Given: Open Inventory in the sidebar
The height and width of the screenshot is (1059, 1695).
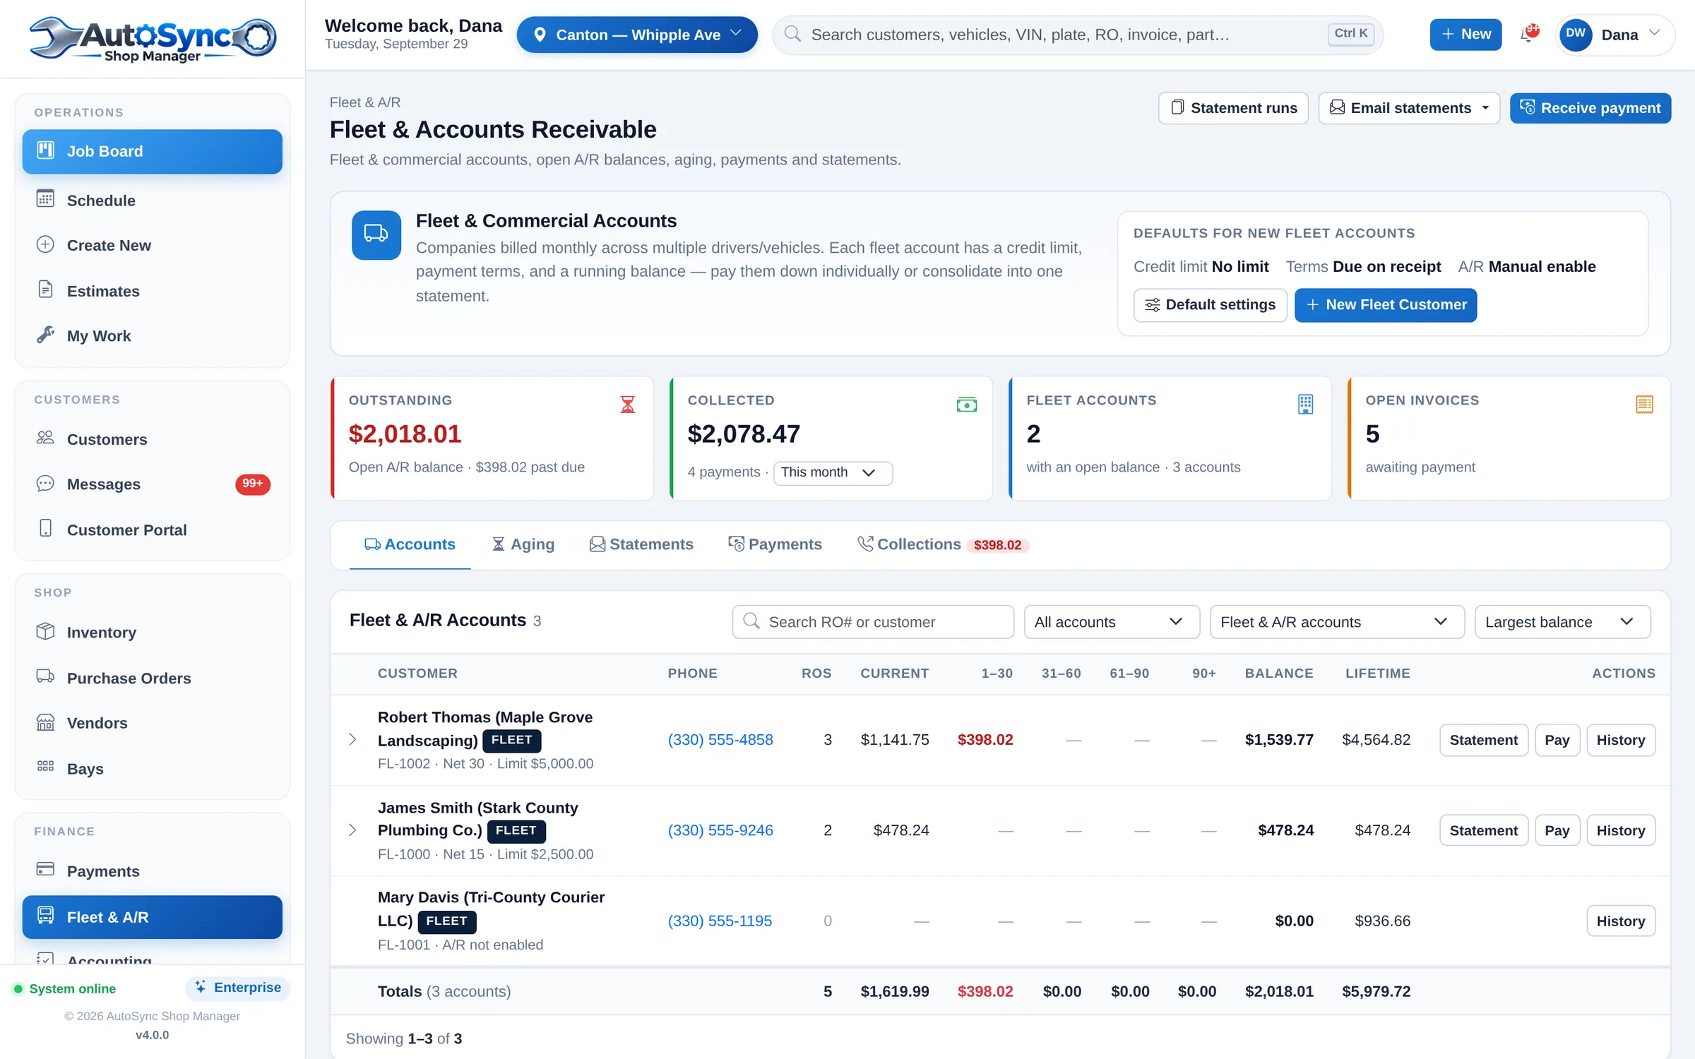Looking at the screenshot, I should coord(153,633).
